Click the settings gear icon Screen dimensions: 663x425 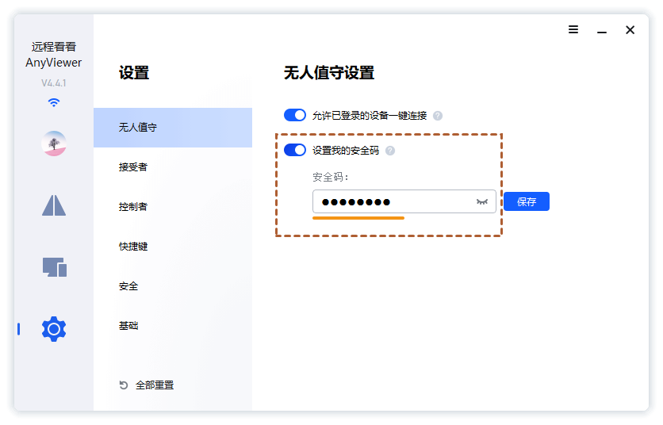tap(54, 328)
